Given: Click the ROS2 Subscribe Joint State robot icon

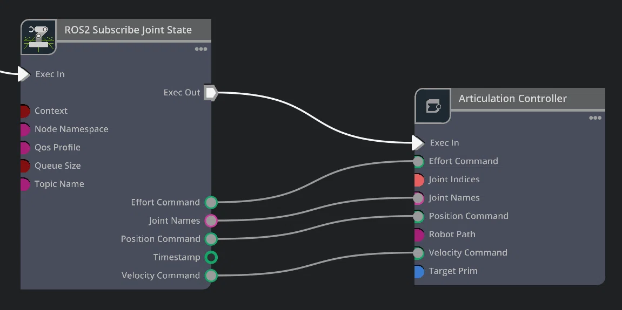Looking at the screenshot, I should [38, 37].
